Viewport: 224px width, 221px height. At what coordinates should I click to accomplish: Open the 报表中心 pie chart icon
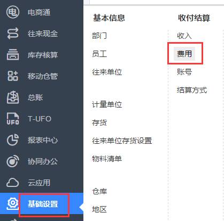(13, 140)
